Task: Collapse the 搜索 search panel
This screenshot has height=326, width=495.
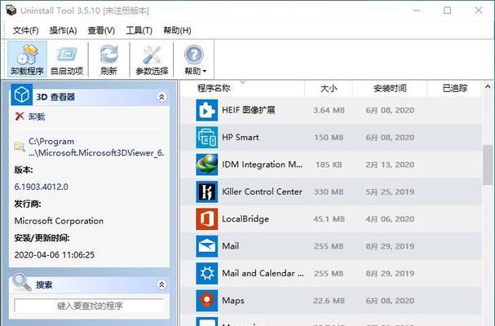Action: pos(161,284)
